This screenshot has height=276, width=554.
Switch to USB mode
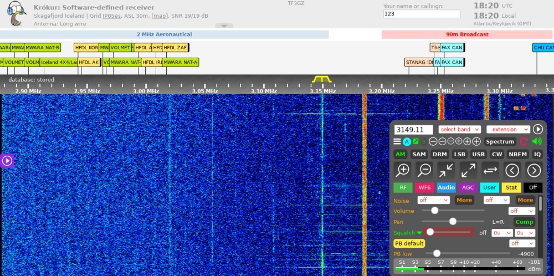coord(478,154)
